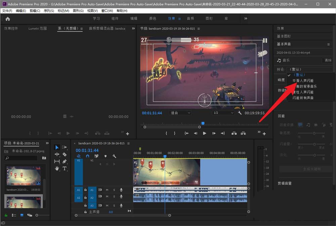The width and height of the screenshot is (336, 226).
Task: Click the nest sequence insert icon in timeline
Action: 79,156
